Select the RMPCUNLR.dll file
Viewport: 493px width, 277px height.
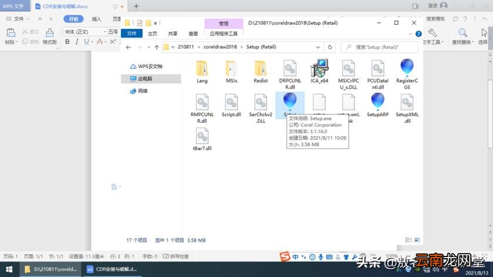202,109
